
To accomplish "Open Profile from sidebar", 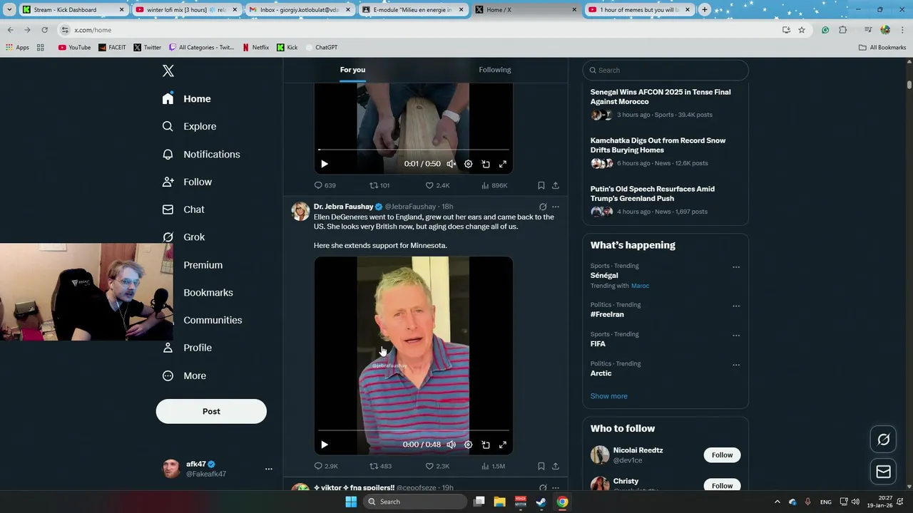I will [187, 348].
